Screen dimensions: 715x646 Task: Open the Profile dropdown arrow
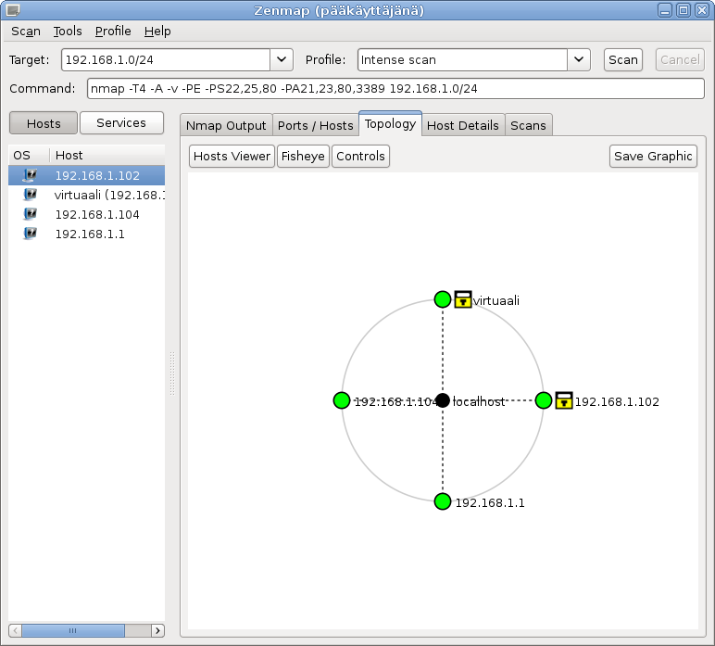[579, 59]
